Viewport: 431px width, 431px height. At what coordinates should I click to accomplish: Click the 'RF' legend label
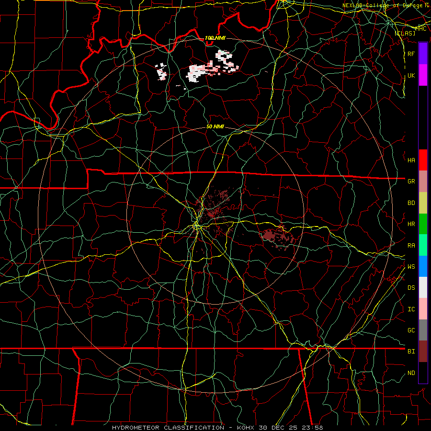(x=411, y=54)
